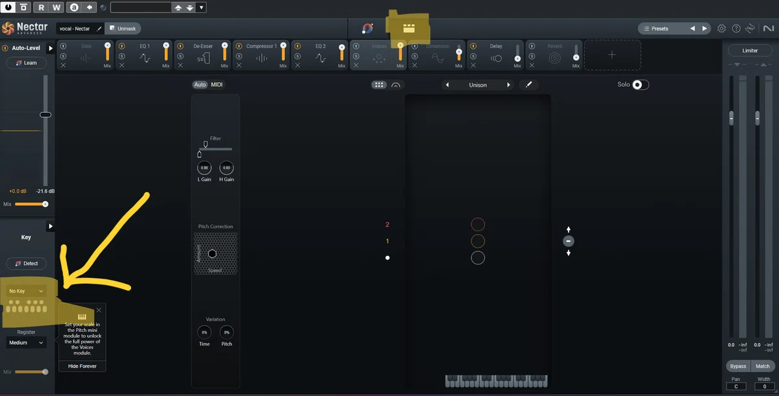This screenshot has width=779, height=396.
Task: Open the Limiter button
Action: coord(750,51)
